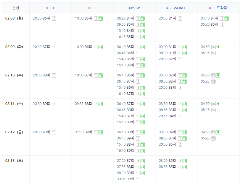Click the 20:30 87회 KBS1 entry

click(x=41, y=47)
